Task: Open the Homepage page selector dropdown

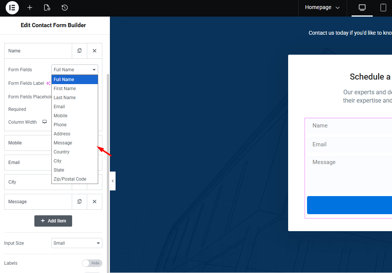Action: click(322, 8)
